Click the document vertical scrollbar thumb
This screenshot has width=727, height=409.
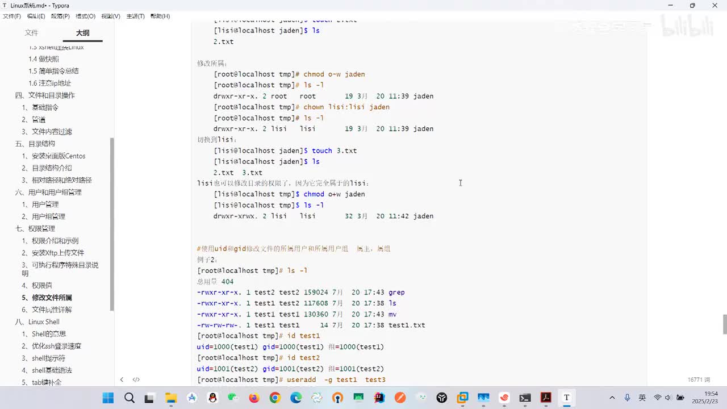coord(725,324)
